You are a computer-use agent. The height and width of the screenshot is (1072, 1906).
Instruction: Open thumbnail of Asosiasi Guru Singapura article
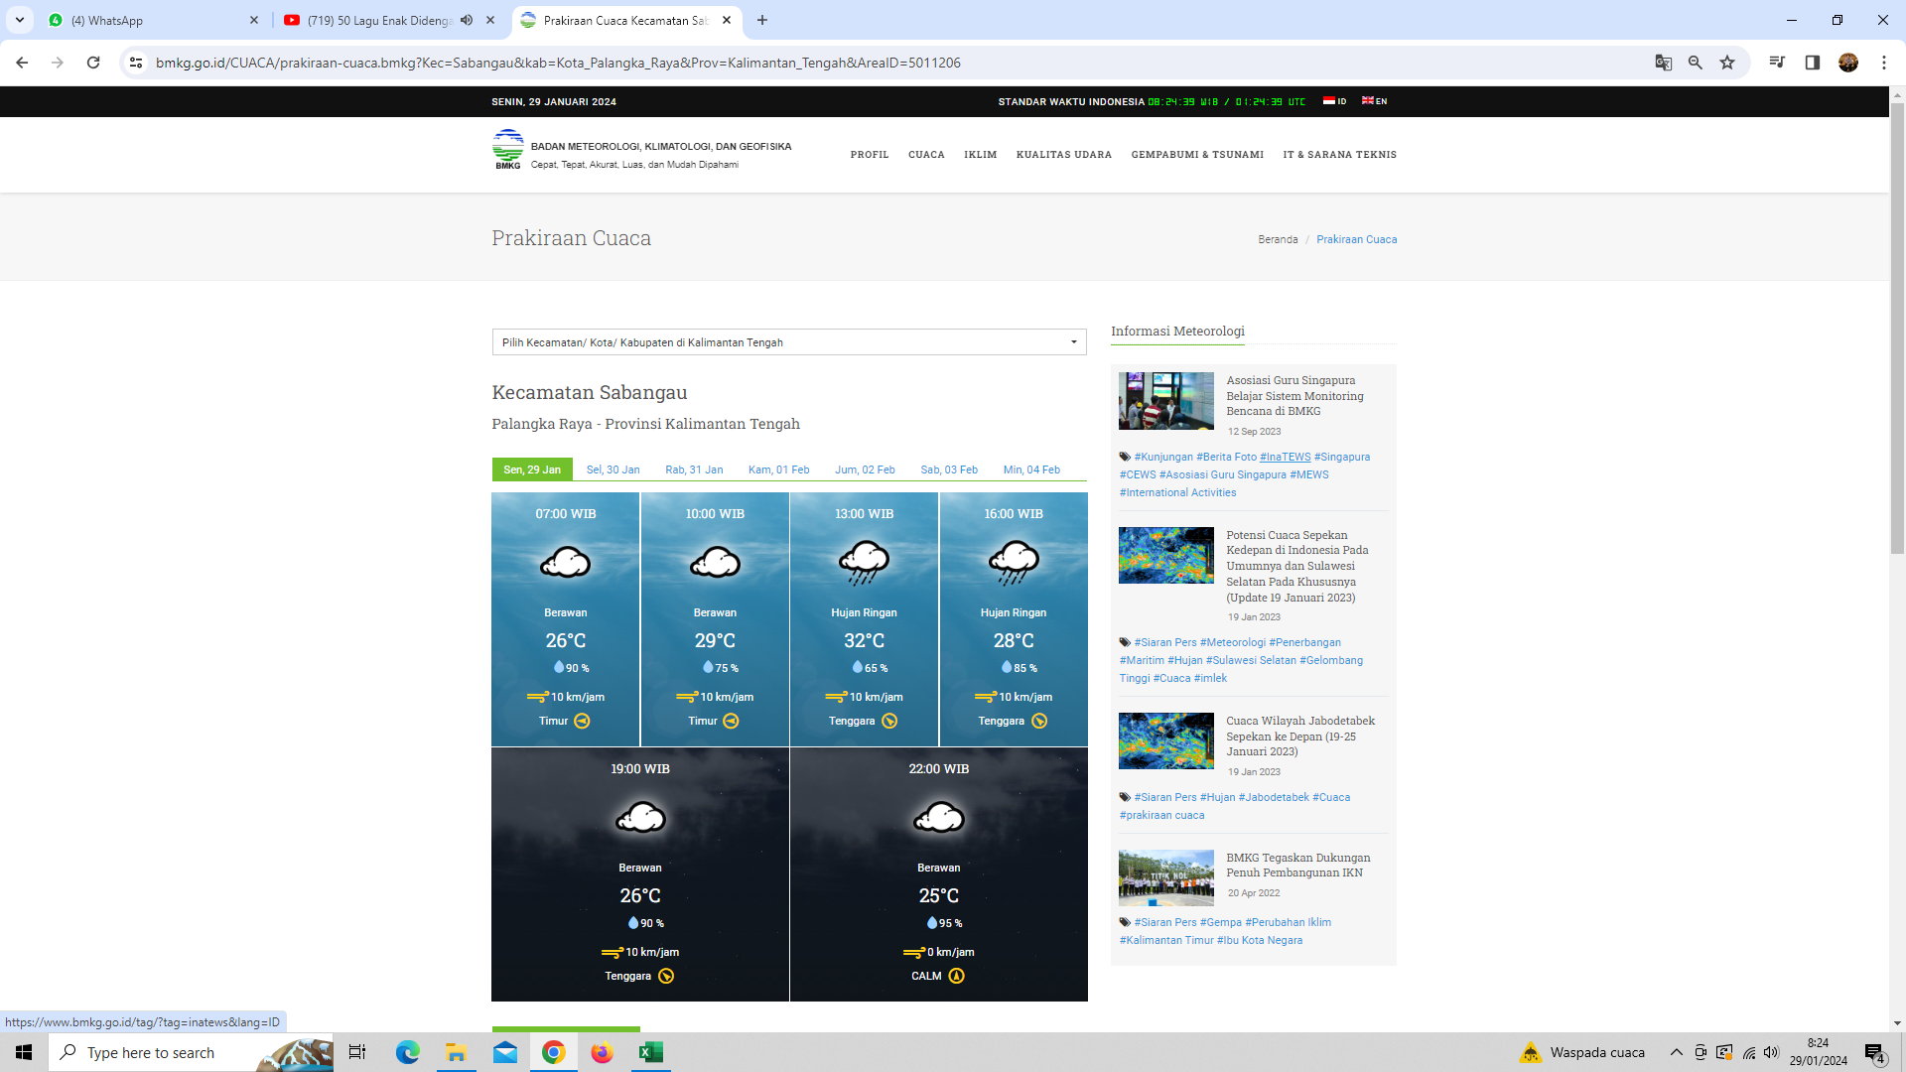(1165, 401)
